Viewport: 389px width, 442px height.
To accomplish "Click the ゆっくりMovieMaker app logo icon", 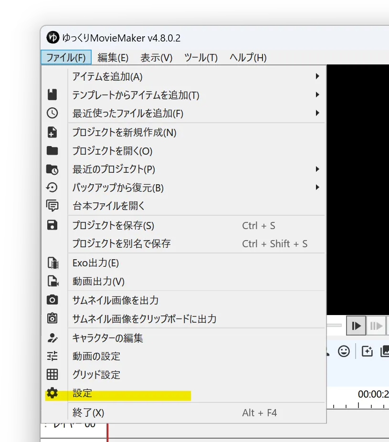I will [x=53, y=37].
